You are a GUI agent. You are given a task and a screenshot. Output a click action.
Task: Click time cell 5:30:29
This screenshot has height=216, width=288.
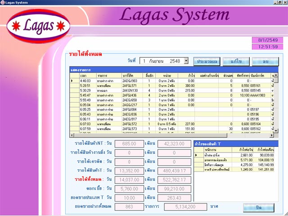tap(88, 90)
